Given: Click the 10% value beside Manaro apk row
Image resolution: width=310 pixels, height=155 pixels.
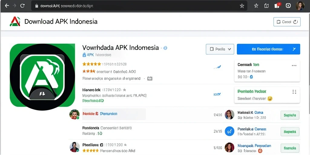Looking at the screenshot, I should (217, 94).
